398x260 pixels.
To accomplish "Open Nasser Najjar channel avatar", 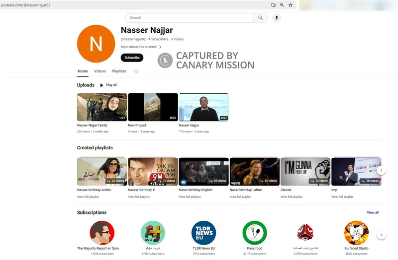I will pos(96,44).
